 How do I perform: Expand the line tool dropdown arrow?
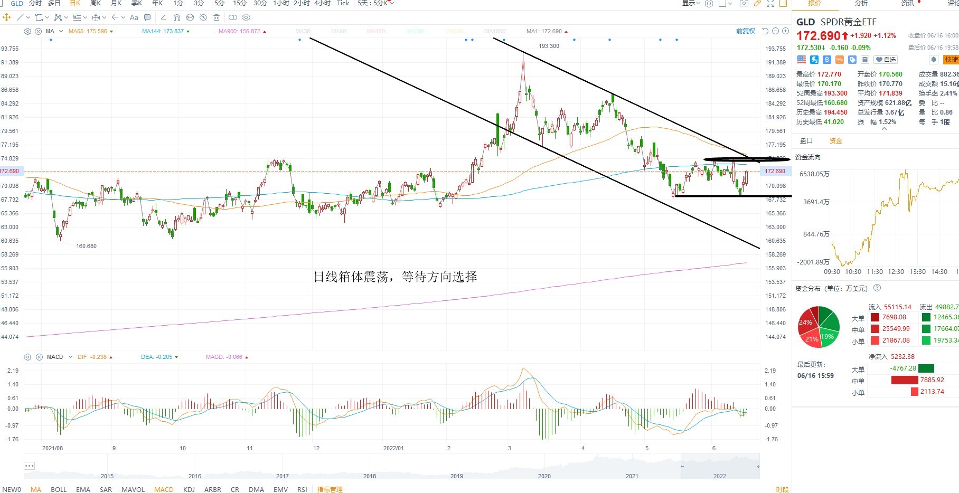tap(28, 17)
